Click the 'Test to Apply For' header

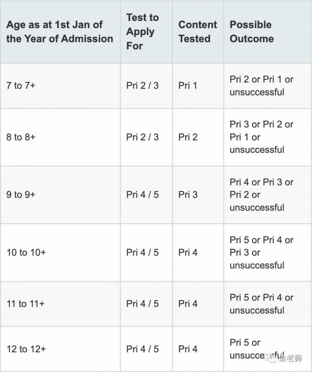142,32
